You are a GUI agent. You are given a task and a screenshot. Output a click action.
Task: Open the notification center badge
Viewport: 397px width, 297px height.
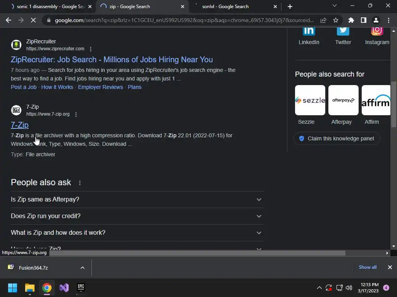386,288
